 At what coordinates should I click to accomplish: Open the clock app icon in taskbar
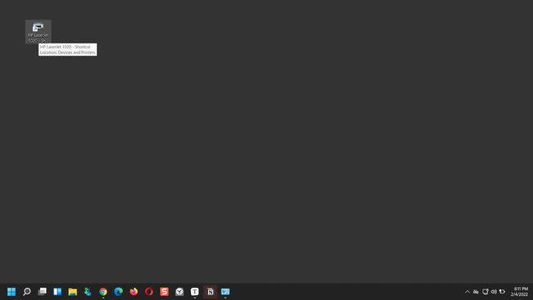(180, 292)
